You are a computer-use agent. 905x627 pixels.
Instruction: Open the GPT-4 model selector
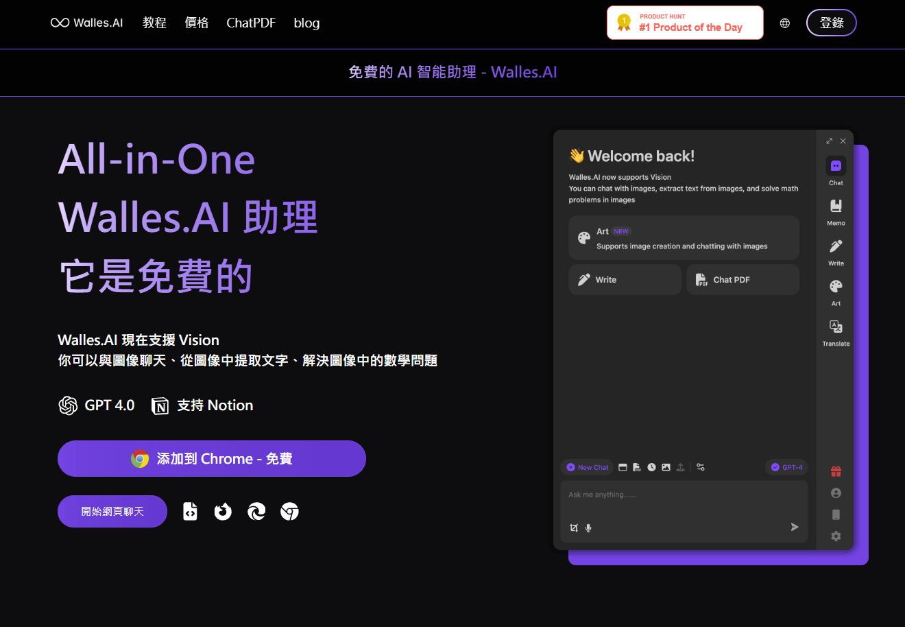786,467
